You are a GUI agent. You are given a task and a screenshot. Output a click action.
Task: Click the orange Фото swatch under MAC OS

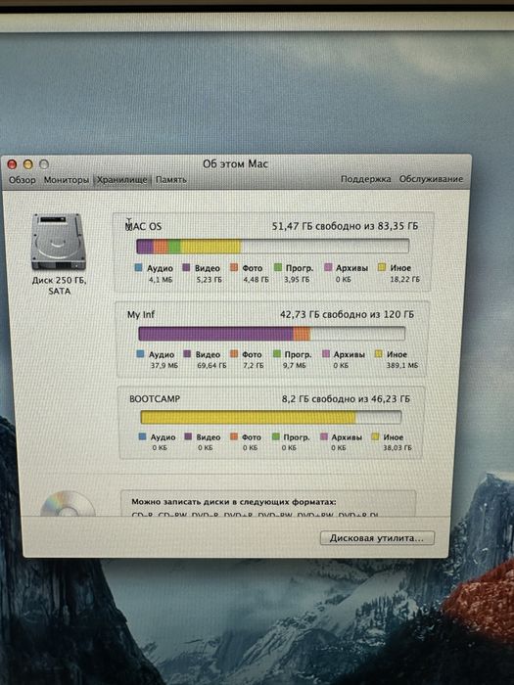234,267
